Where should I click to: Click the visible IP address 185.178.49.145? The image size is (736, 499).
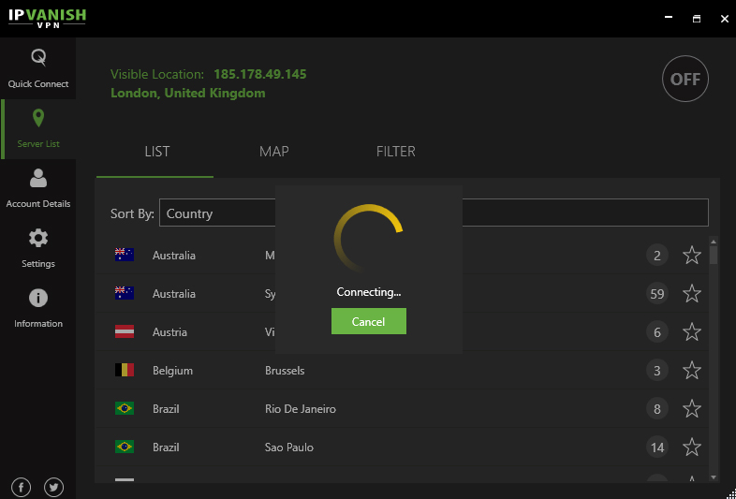point(260,74)
